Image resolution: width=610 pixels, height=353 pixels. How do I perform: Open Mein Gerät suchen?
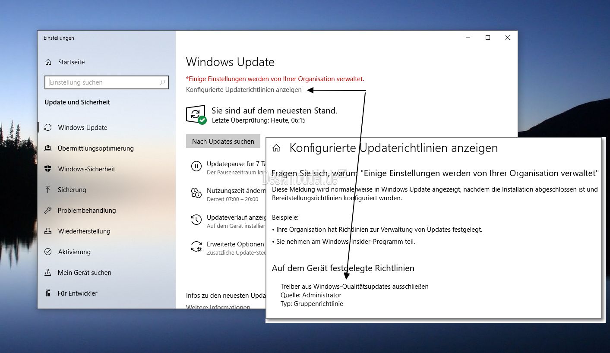click(84, 273)
